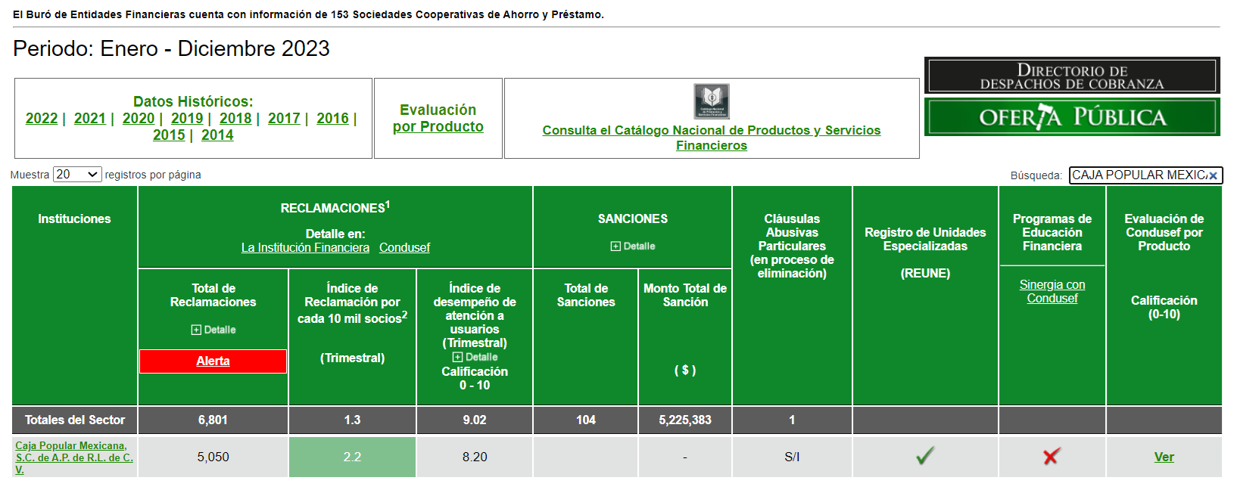1237x496 pixels.
Task: View historical data for 2015
Action: pyautogui.click(x=169, y=135)
